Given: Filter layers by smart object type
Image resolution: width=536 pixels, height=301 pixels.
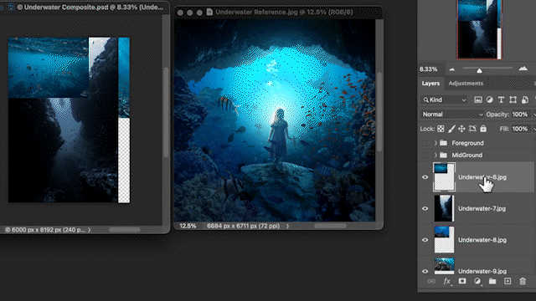Looking at the screenshot, I should click(525, 99).
